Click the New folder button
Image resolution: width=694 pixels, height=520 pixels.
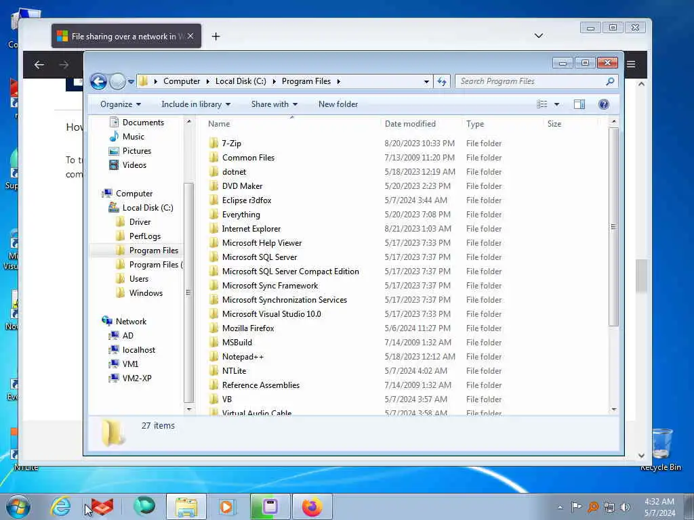tap(338, 104)
